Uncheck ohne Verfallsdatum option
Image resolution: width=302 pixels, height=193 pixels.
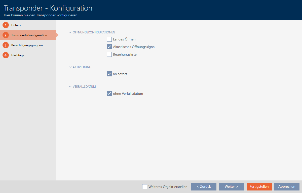pos(109,93)
